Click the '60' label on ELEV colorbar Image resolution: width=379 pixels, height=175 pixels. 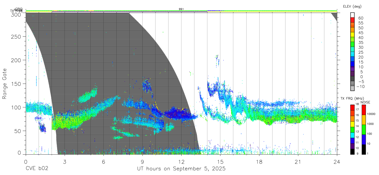361,18
